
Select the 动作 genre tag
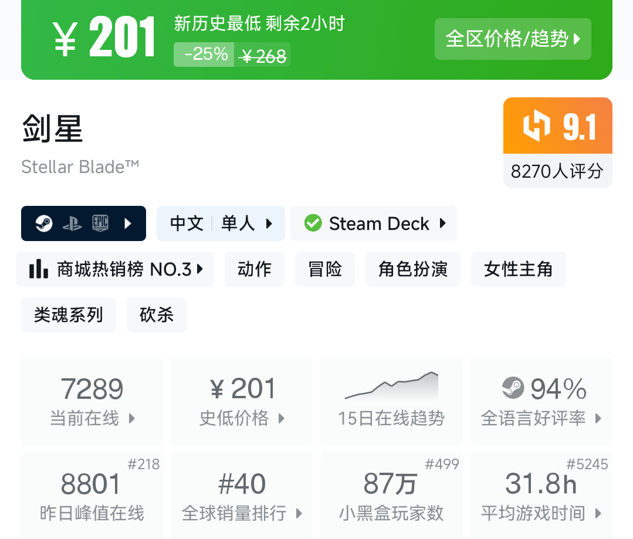pos(255,269)
